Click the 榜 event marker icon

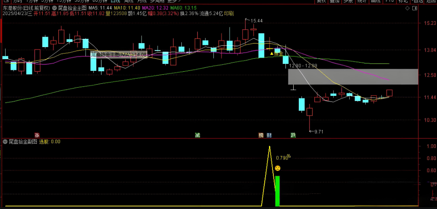click(x=261, y=135)
